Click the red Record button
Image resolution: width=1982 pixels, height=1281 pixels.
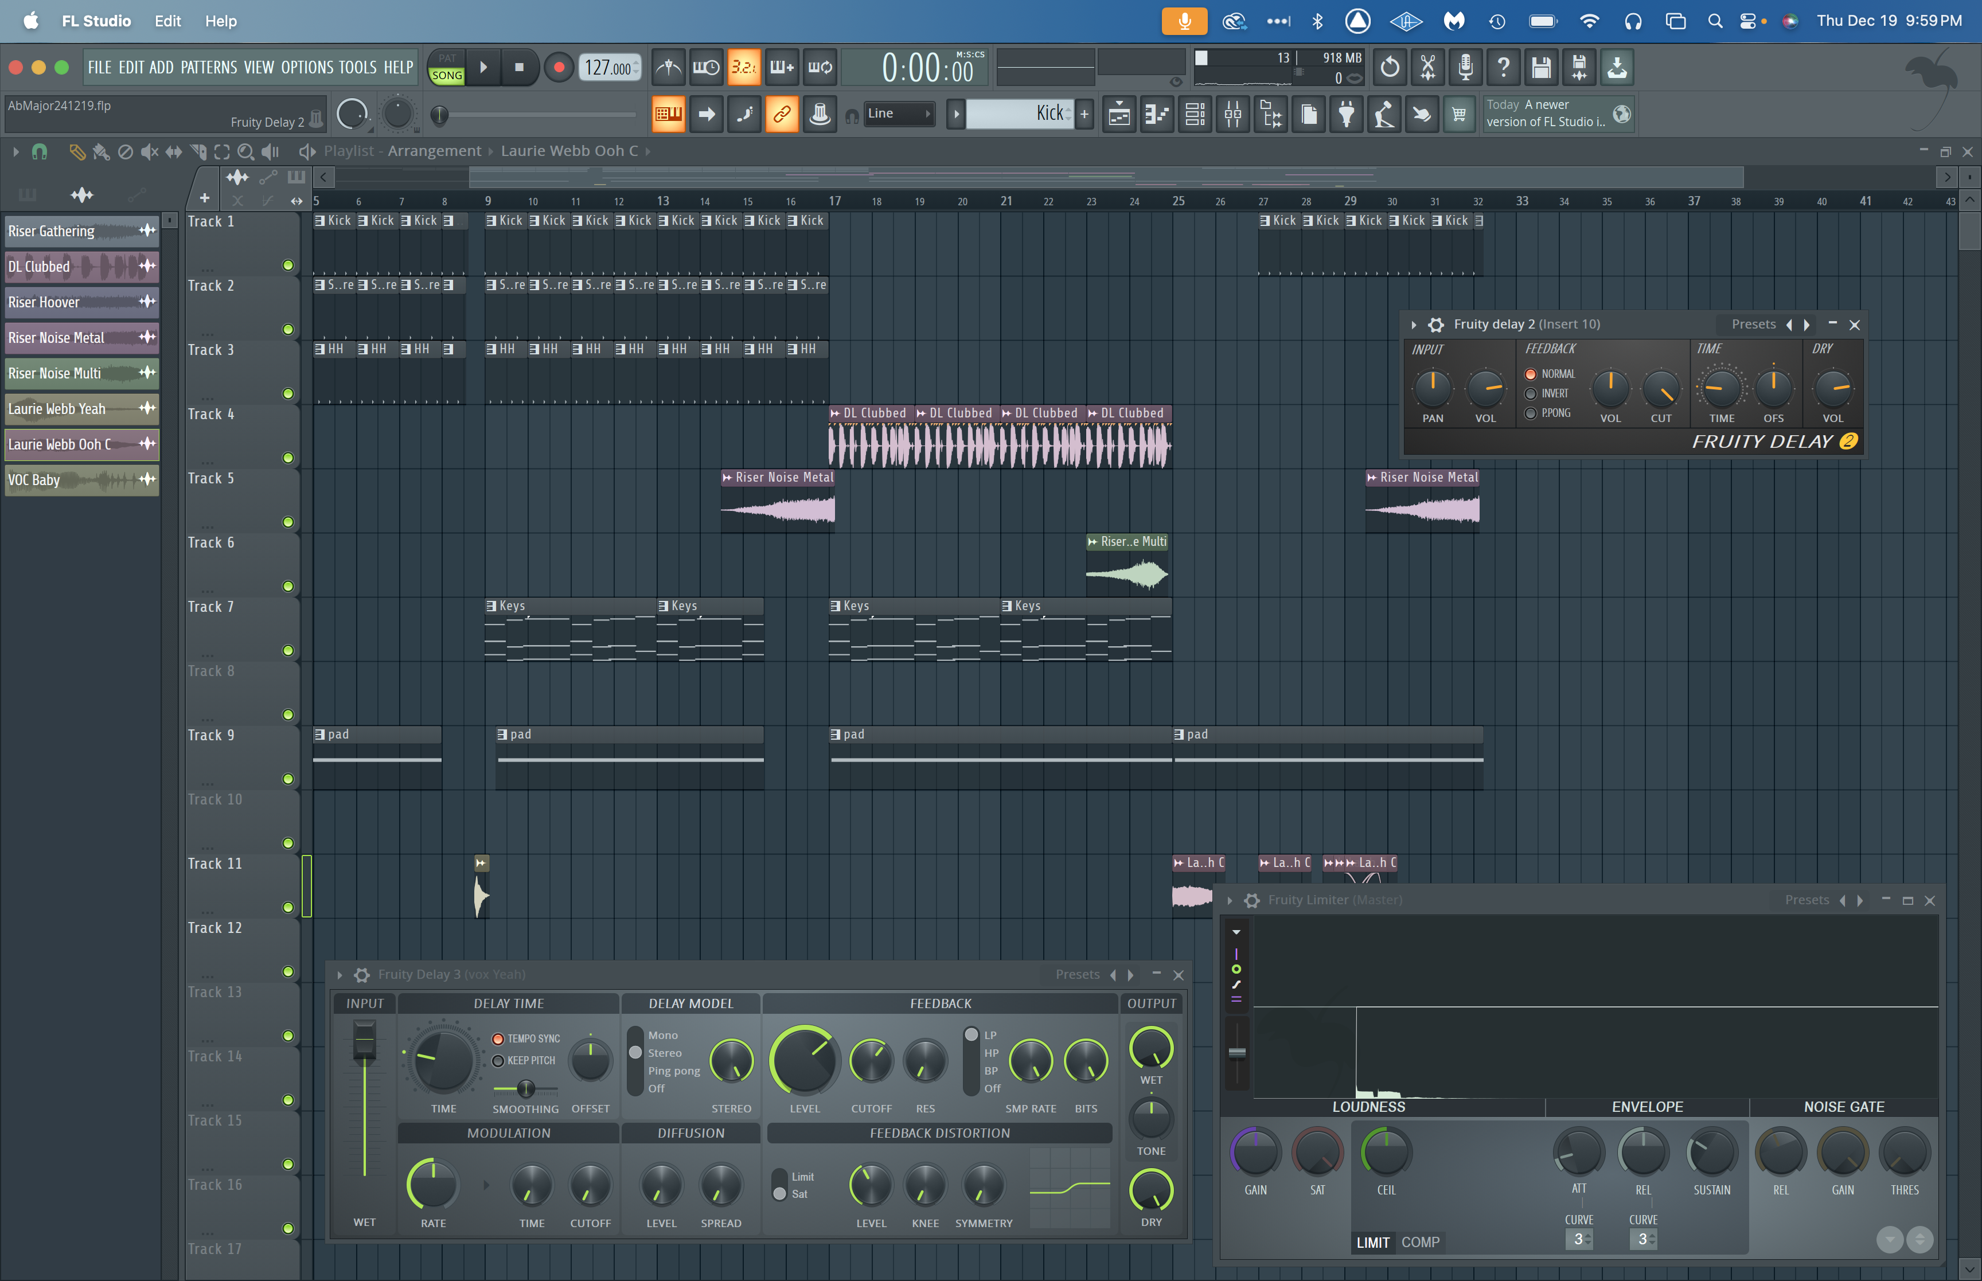click(559, 68)
